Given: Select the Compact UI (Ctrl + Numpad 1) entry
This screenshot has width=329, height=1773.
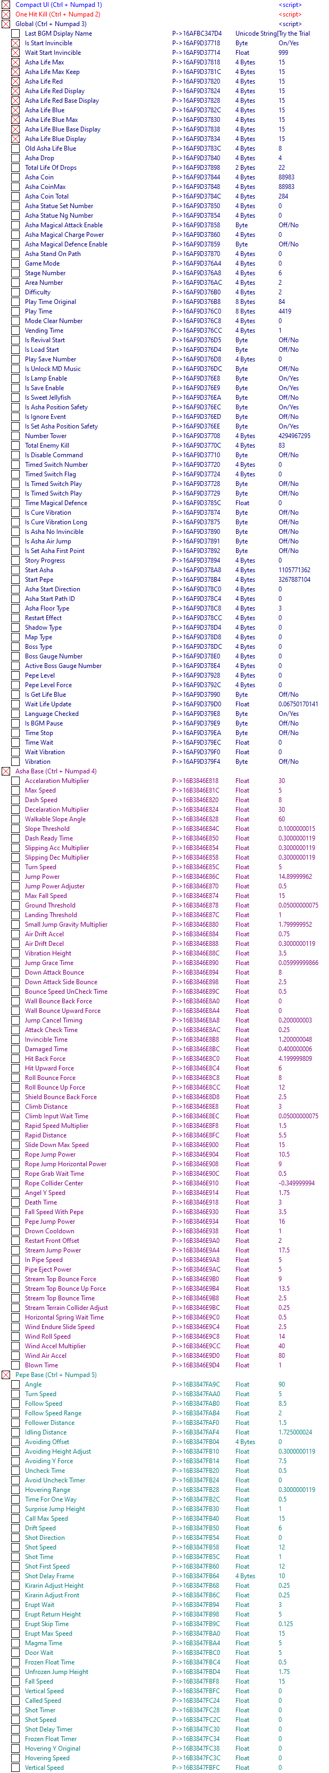Looking at the screenshot, I should click(58, 5).
